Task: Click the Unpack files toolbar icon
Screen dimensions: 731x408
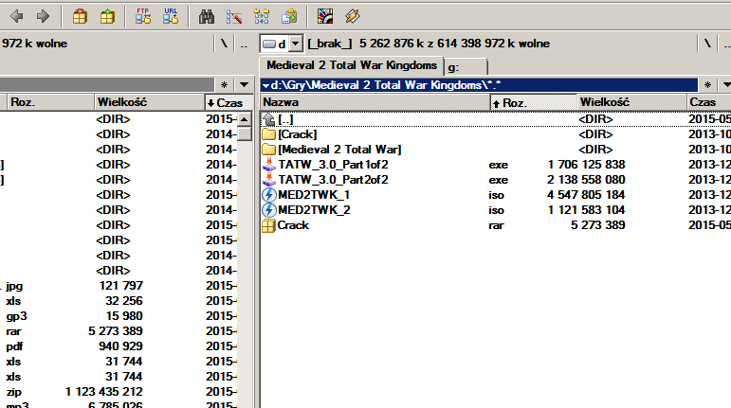Action: (107, 16)
